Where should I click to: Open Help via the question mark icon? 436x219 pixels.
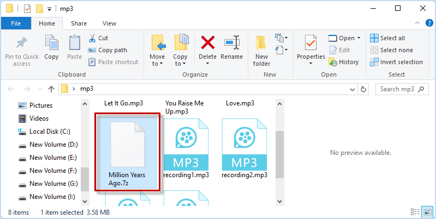tap(429, 23)
